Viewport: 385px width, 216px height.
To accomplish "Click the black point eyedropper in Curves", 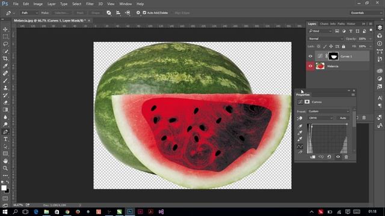I will click(x=300, y=127).
